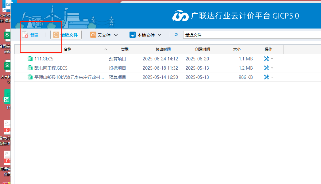Click created date 2025-06-20
The image size is (321, 184).
[197, 59]
